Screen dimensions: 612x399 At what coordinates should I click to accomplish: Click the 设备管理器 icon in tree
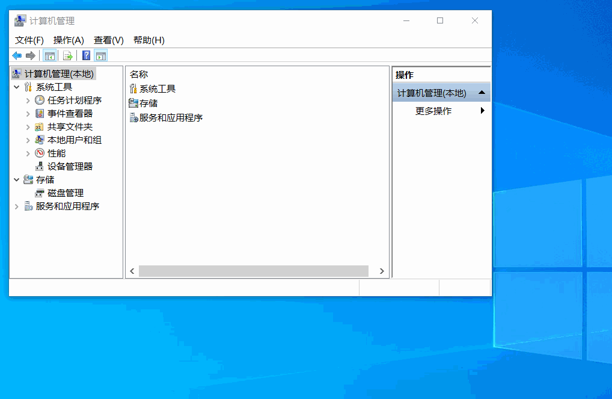click(40, 167)
